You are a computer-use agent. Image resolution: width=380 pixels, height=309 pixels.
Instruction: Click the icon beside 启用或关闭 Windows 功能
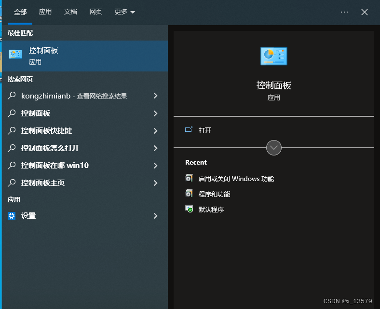point(189,178)
